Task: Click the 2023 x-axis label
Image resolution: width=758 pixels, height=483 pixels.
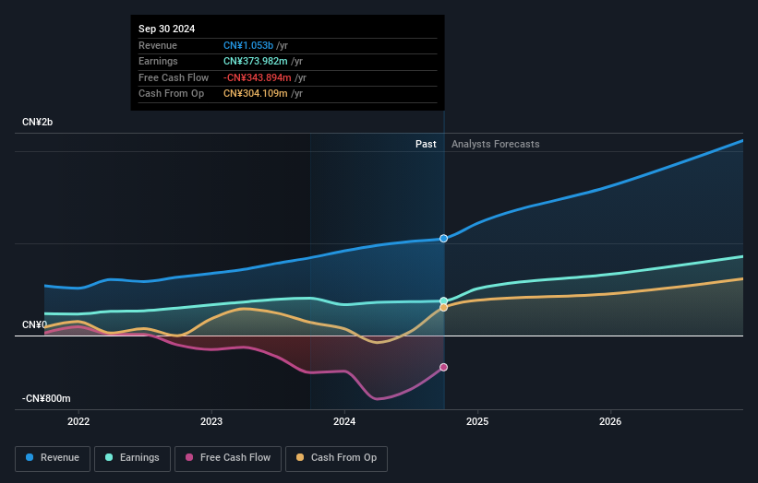Action: (211, 421)
